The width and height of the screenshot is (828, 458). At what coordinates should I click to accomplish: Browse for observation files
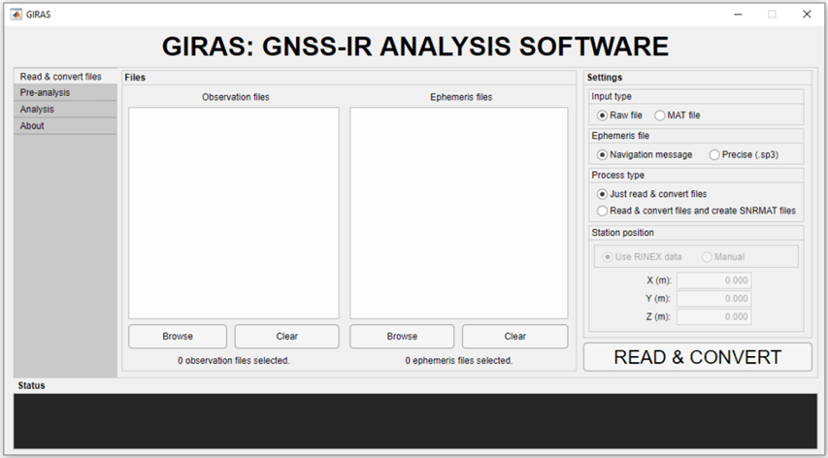pyautogui.click(x=178, y=337)
